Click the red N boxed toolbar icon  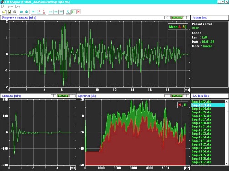pyautogui.click(x=78, y=12)
